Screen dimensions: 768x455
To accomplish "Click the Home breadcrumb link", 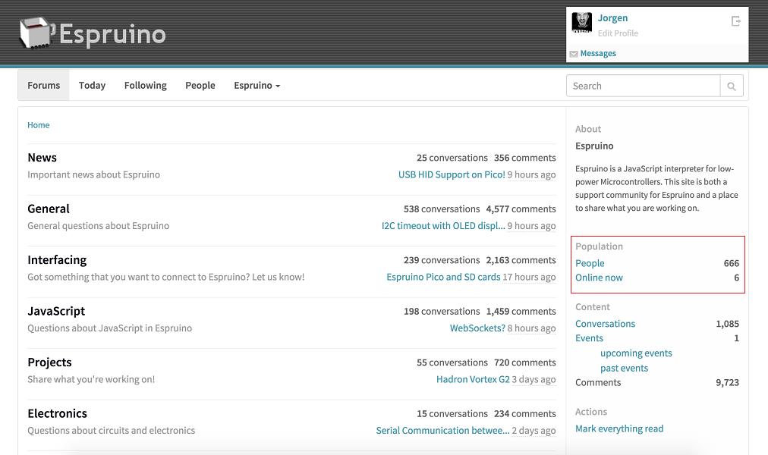I will (x=38, y=125).
